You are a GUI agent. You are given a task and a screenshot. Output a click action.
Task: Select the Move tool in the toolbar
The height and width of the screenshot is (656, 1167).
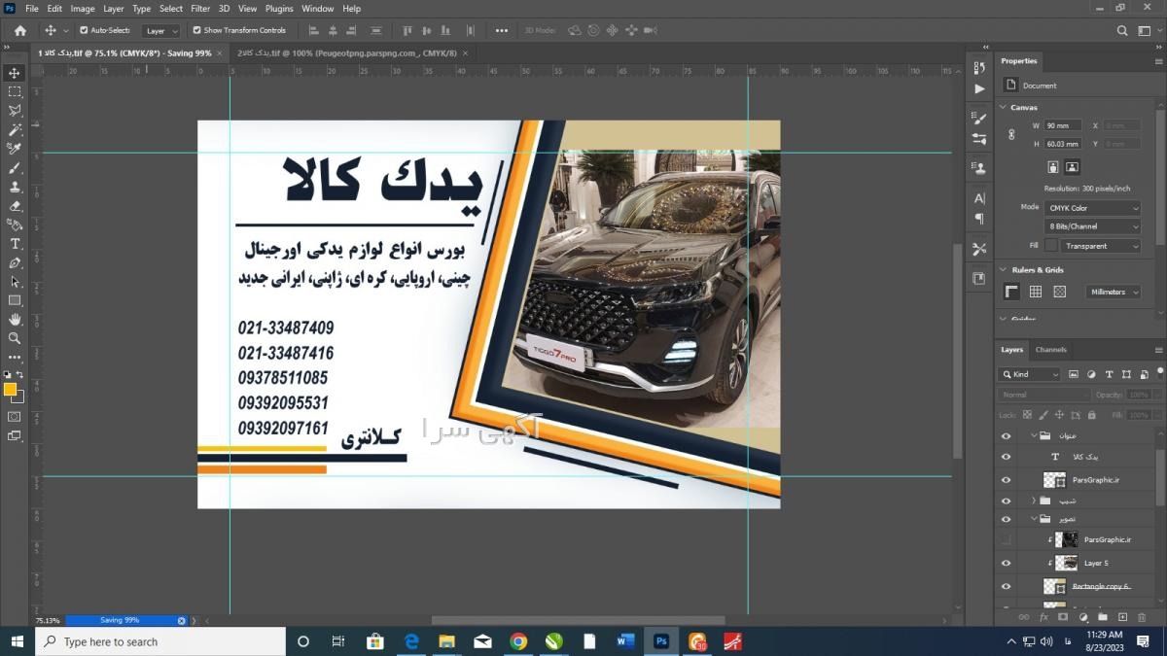[x=15, y=73]
